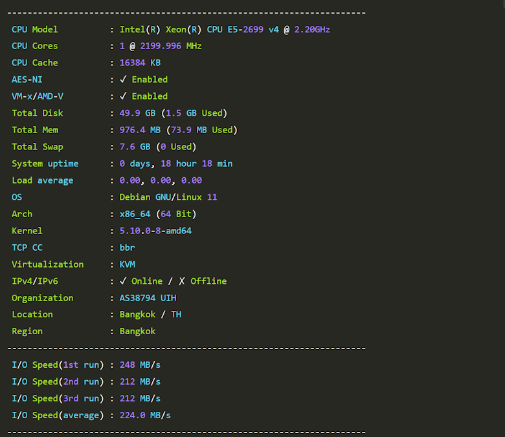Click the kernel version 5.10.0-8-amd64
This screenshot has width=505, height=437.
tap(155, 231)
